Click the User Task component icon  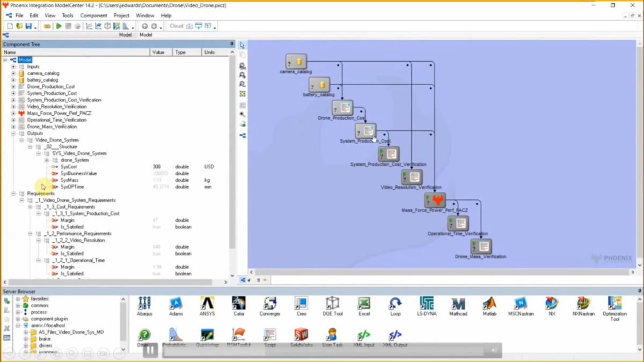pos(333,338)
